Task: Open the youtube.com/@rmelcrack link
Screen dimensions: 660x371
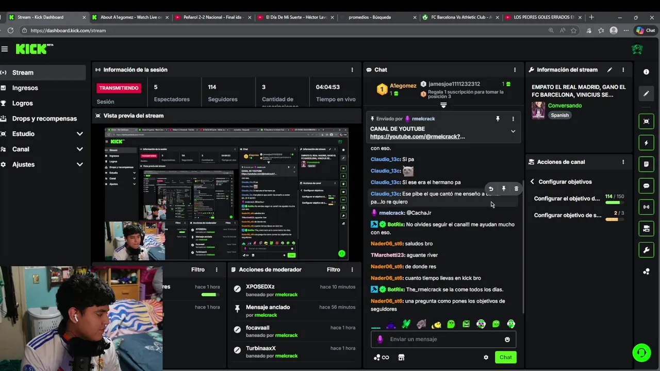Action: click(417, 137)
